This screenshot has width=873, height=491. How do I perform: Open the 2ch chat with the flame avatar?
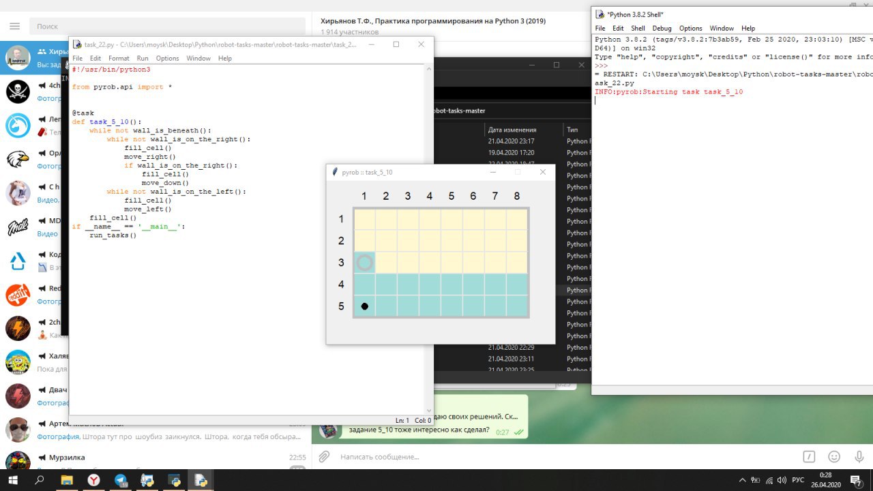18,329
